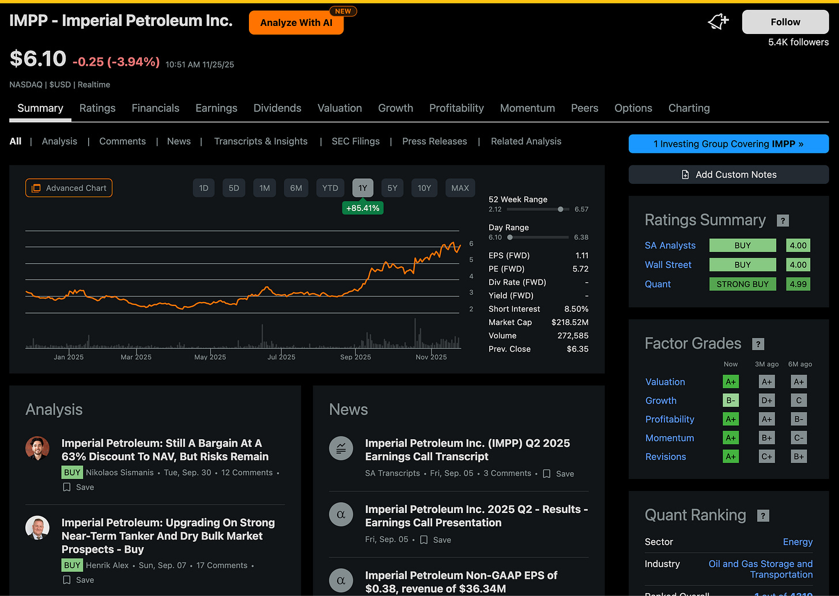This screenshot has height=596, width=839.
Task: Open the Ratings tab
Action: [97, 108]
